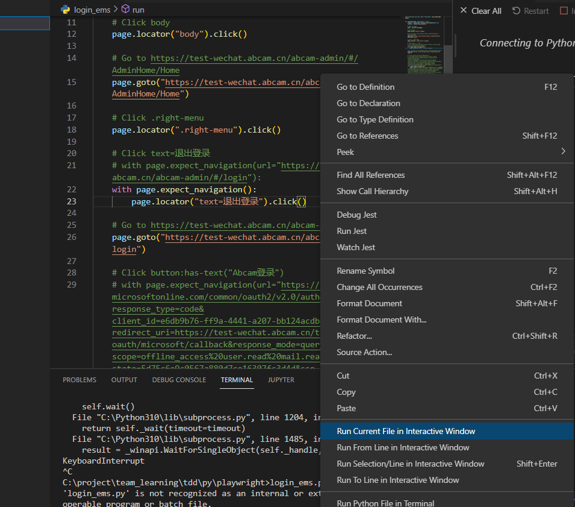Open the run breadcrumb symbol dropdown

[x=138, y=10]
